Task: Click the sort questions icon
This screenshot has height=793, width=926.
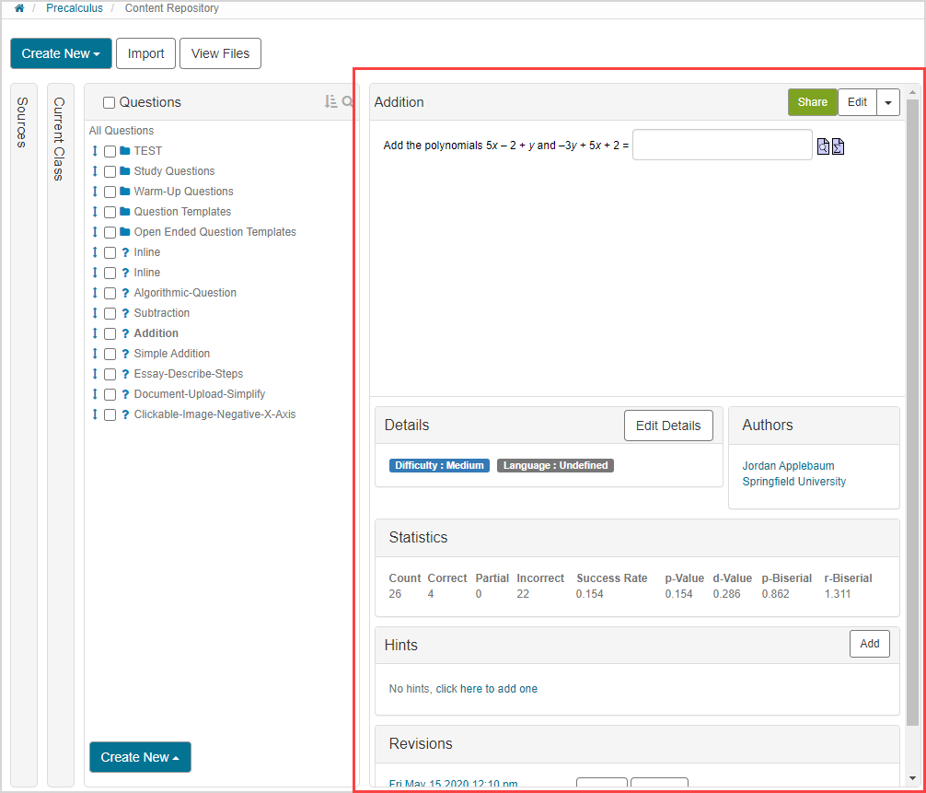Action: pyautogui.click(x=330, y=102)
